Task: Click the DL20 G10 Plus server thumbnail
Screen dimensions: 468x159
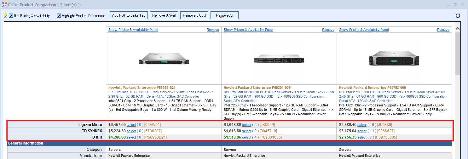Action: [279, 59]
